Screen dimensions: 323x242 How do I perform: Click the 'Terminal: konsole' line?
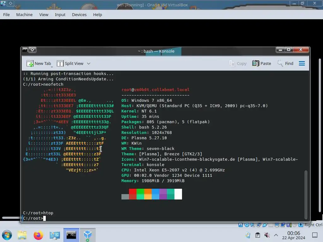(x=143, y=164)
